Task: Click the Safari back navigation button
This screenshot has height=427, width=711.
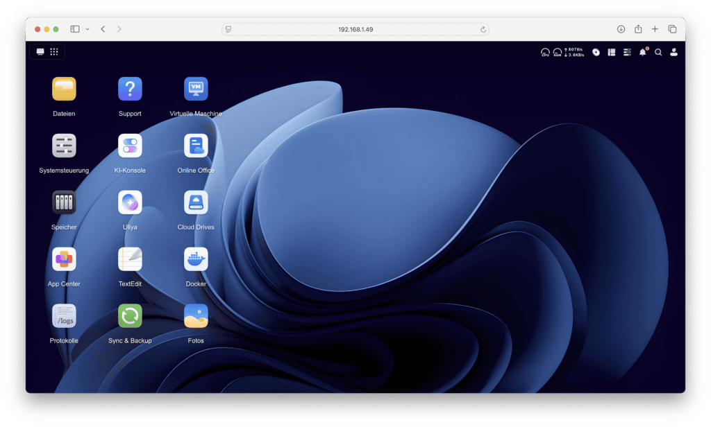Action: point(103,29)
